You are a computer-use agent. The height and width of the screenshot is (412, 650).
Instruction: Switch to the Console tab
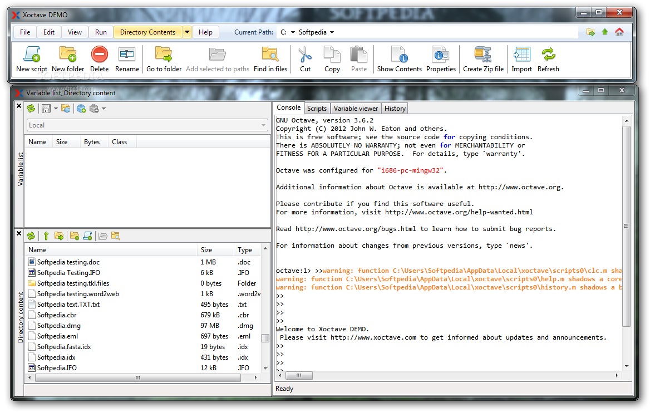[288, 107]
